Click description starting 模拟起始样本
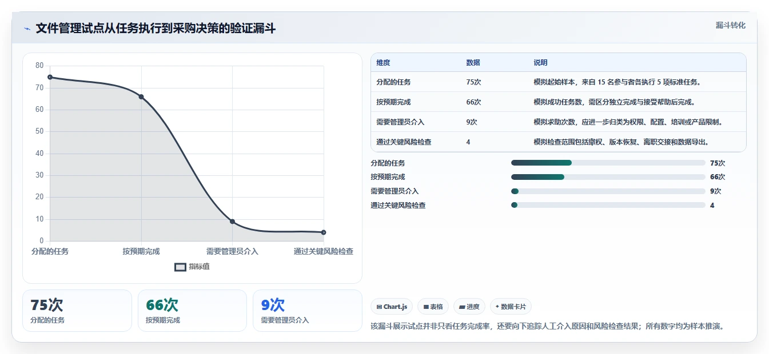This screenshot has width=769, height=354. point(617,82)
